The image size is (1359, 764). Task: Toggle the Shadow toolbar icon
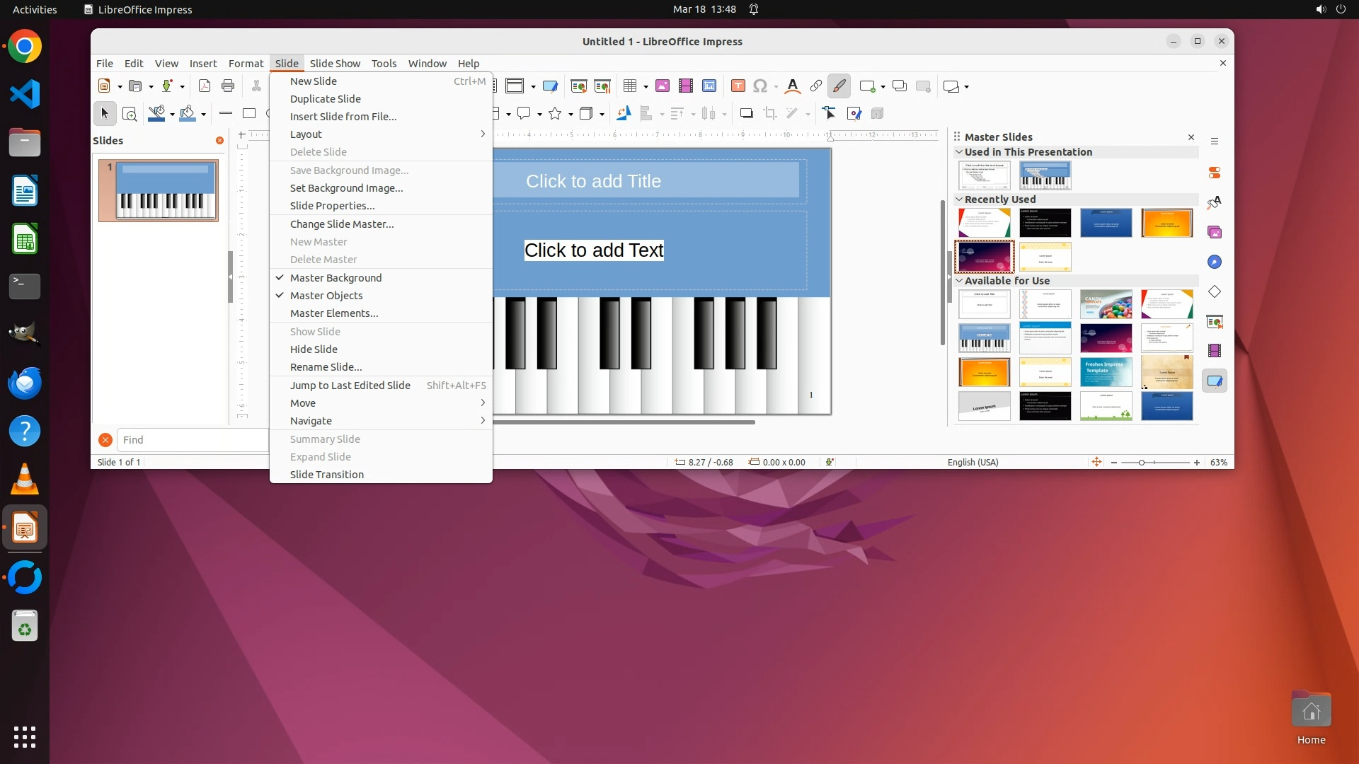pos(746,114)
